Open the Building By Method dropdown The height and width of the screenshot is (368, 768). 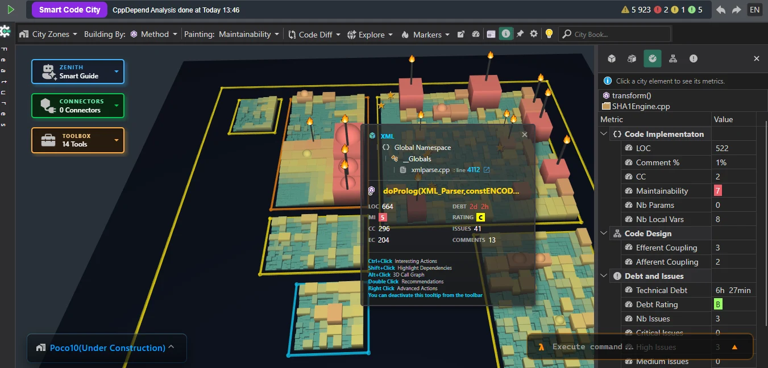point(131,34)
